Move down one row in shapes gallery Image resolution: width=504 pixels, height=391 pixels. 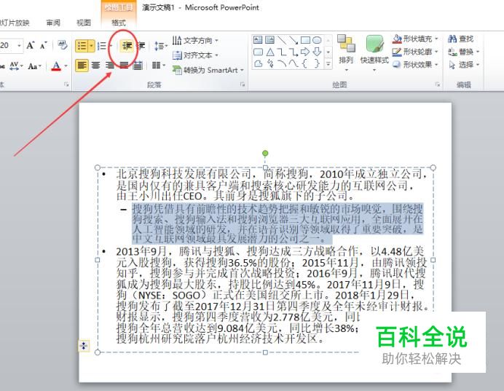pyautogui.click(x=328, y=52)
